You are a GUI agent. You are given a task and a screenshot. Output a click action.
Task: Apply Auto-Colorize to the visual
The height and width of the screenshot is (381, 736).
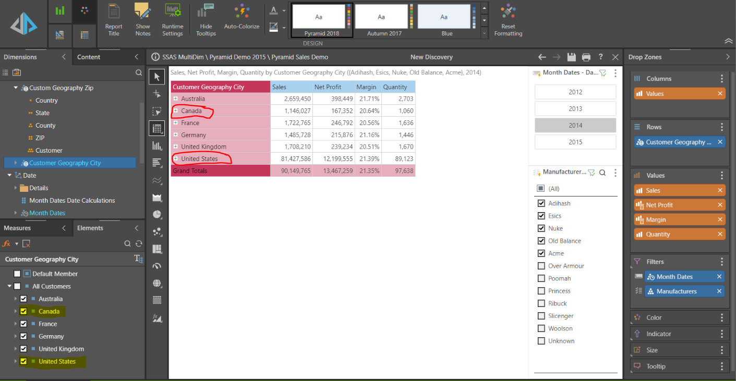(242, 17)
